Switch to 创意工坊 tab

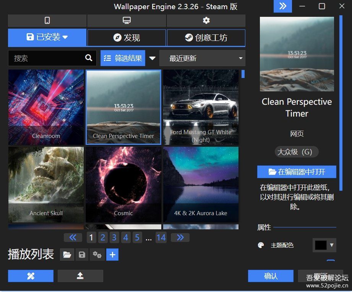point(206,37)
